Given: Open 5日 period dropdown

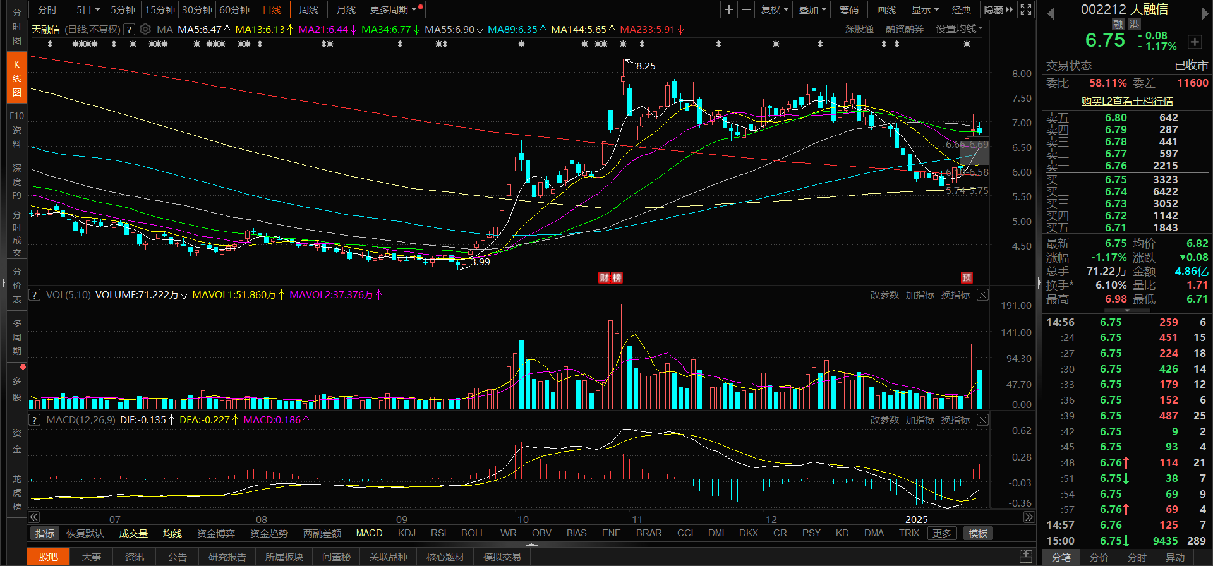Looking at the screenshot, I should point(88,9).
